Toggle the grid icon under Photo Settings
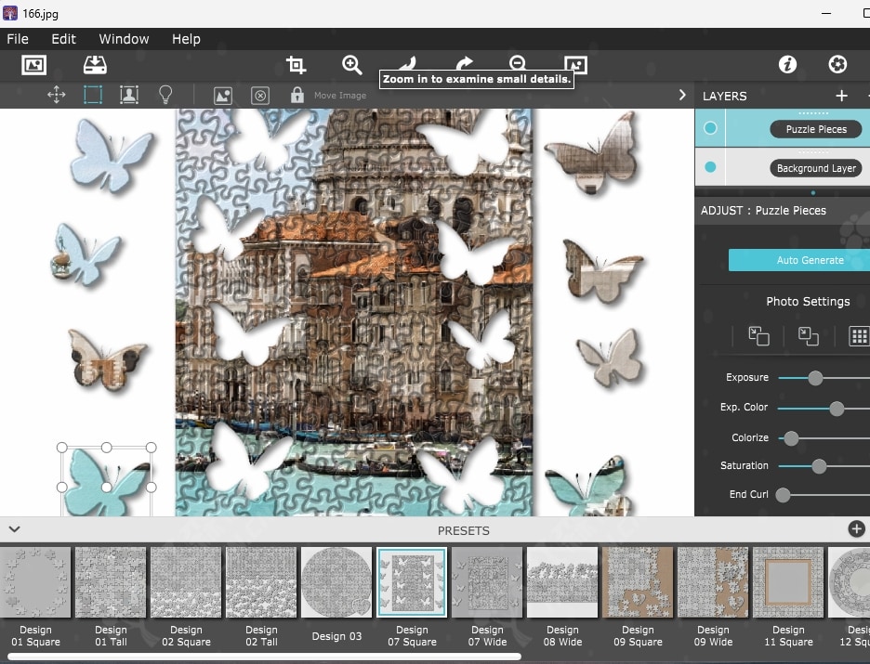870x664 pixels. tap(859, 336)
